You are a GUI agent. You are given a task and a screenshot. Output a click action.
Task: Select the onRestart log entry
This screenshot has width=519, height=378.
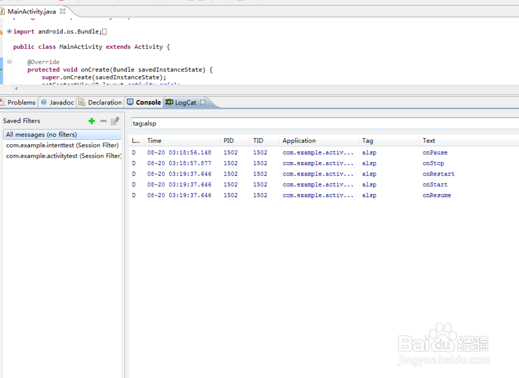point(324,174)
